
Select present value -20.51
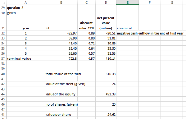(106, 33)
